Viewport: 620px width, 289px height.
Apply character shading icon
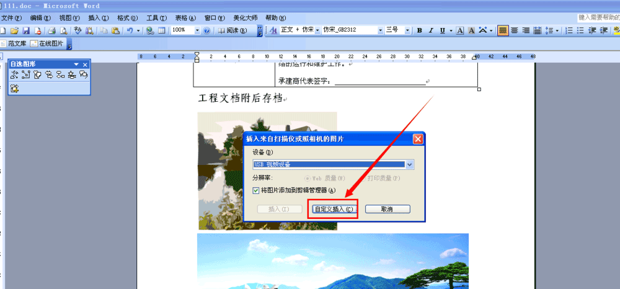click(471, 30)
